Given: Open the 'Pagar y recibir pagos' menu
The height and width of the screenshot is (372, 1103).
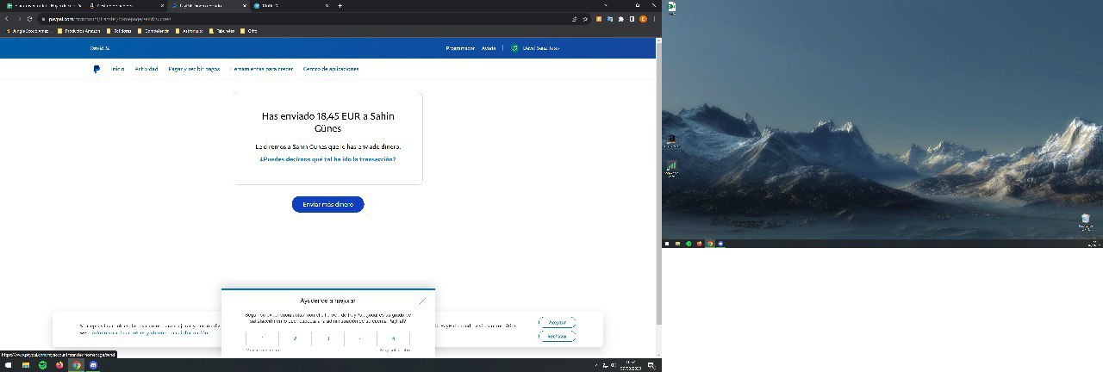Looking at the screenshot, I should tap(194, 69).
